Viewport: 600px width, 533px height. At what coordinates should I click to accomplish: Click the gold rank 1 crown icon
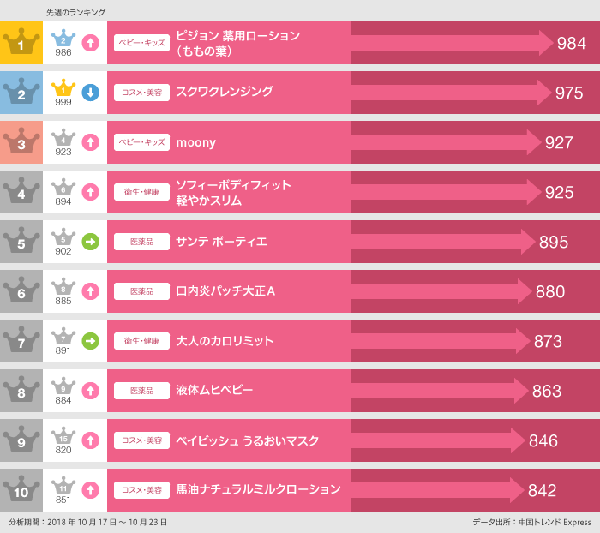tap(21, 43)
